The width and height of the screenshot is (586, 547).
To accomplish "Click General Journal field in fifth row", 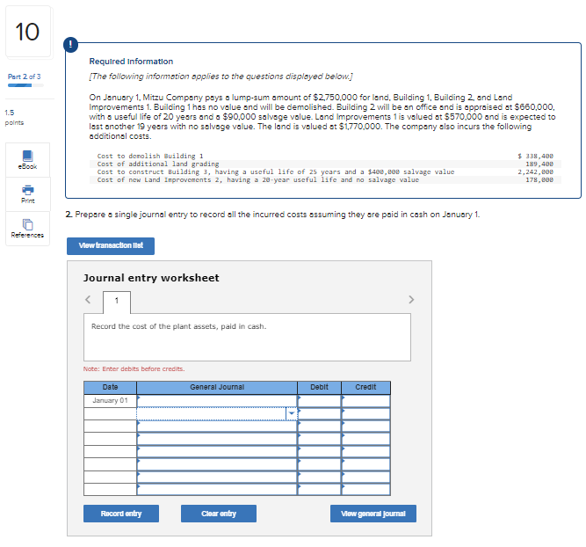I will 217,452.
